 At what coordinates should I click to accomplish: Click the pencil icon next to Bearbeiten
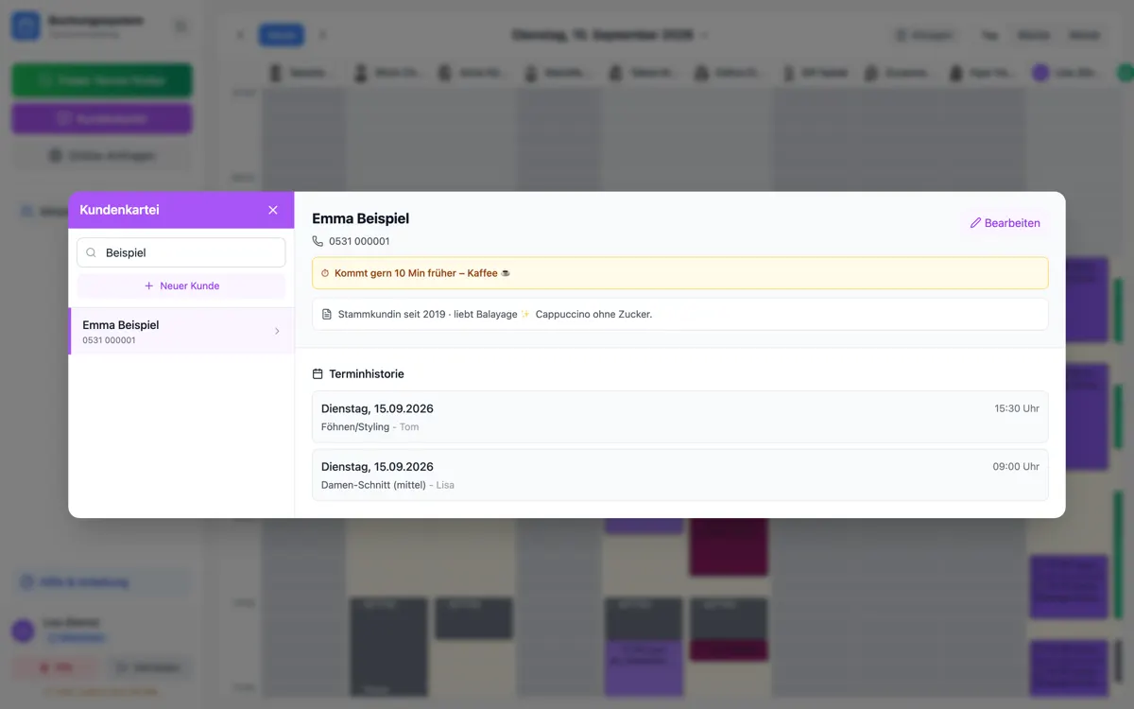975,223
